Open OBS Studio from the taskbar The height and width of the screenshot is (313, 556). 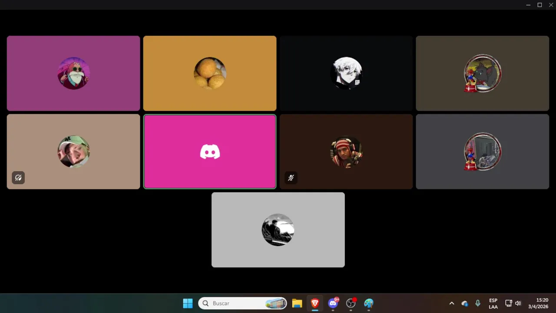tap(351, 303)
